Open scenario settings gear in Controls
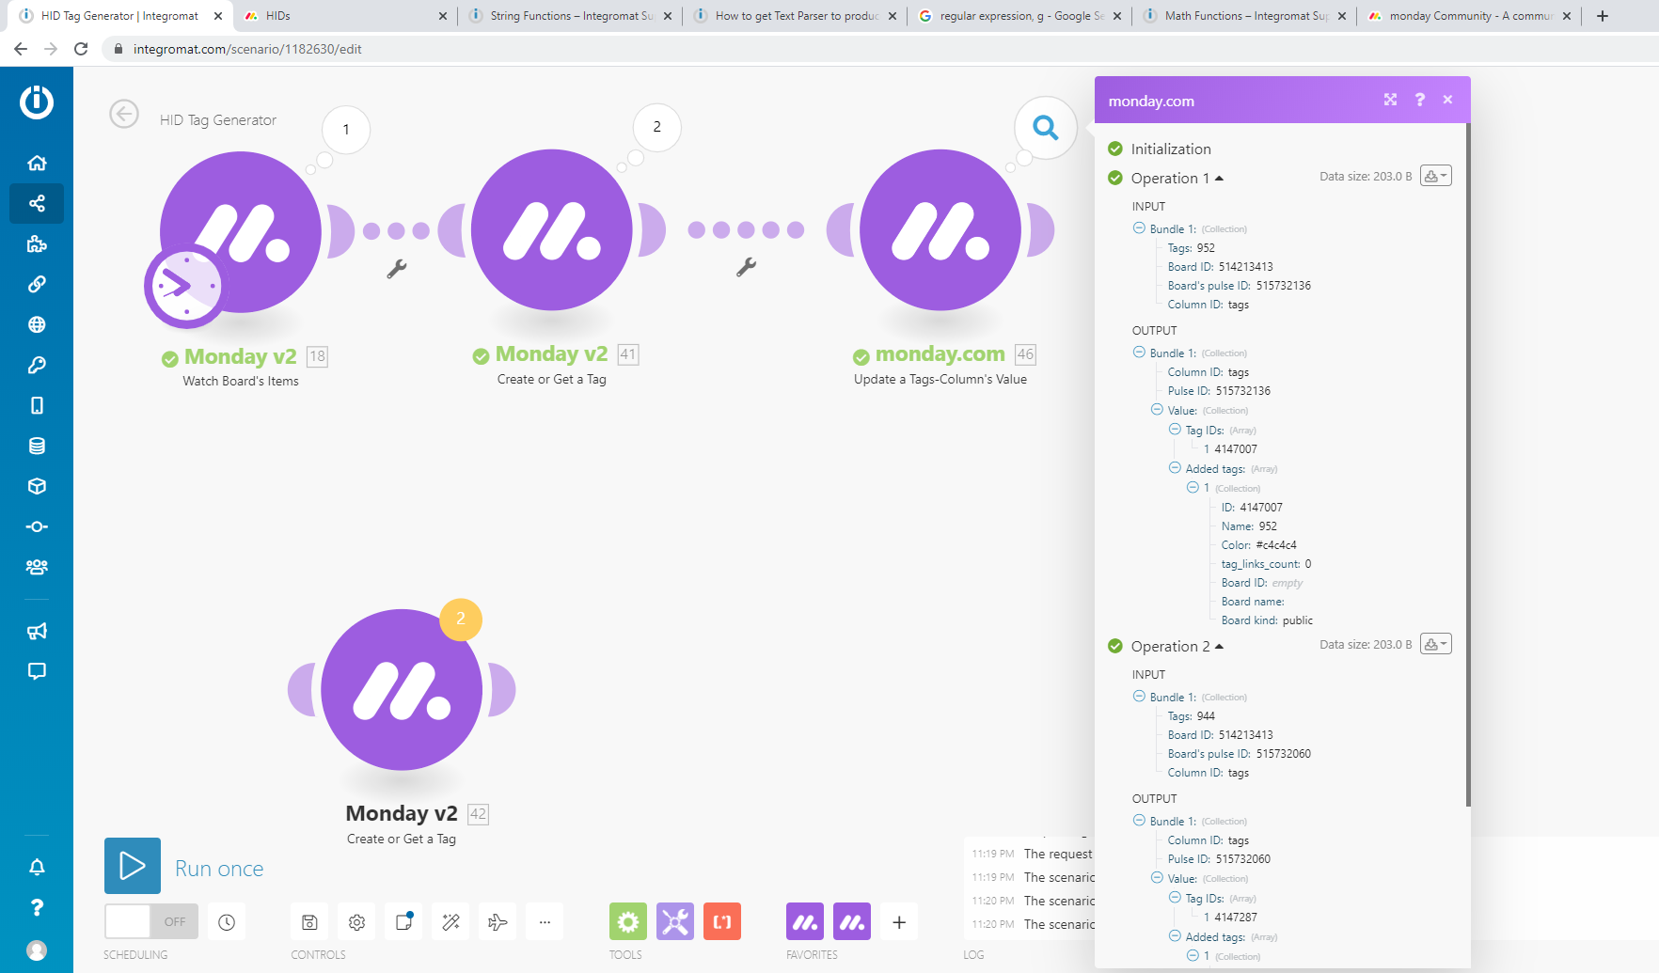Image resolution: width=1659 pixels, height=973 pixels. click(x=356, y=922)
